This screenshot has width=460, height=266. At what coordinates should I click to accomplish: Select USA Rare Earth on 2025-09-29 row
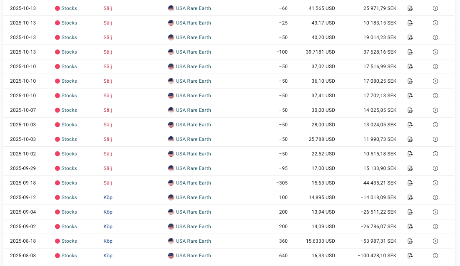[x=193, y=168]
